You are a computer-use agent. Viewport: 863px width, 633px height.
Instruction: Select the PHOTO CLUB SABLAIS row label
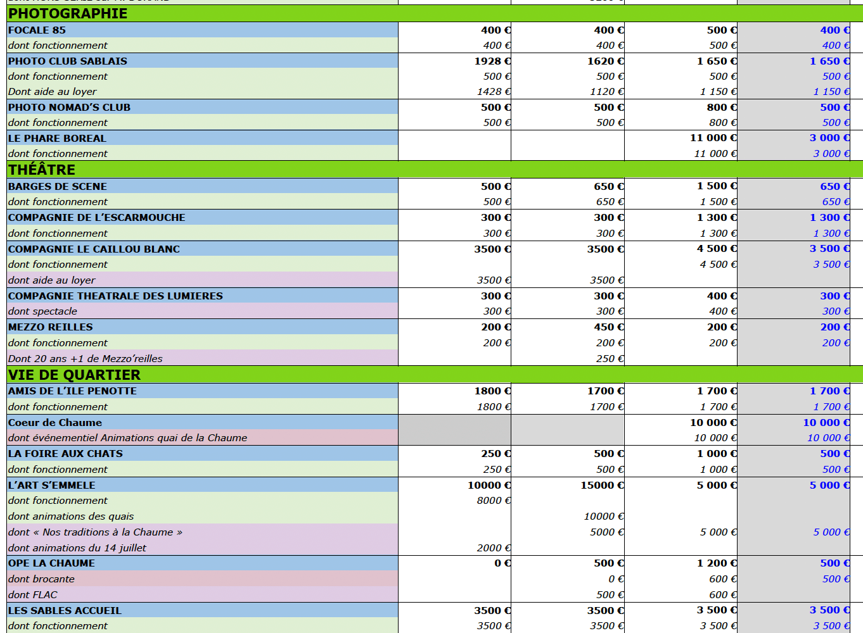68,61
